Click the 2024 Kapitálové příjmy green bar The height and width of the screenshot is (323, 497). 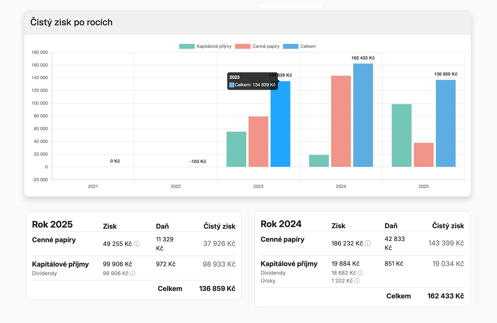(x=319, y=161)
